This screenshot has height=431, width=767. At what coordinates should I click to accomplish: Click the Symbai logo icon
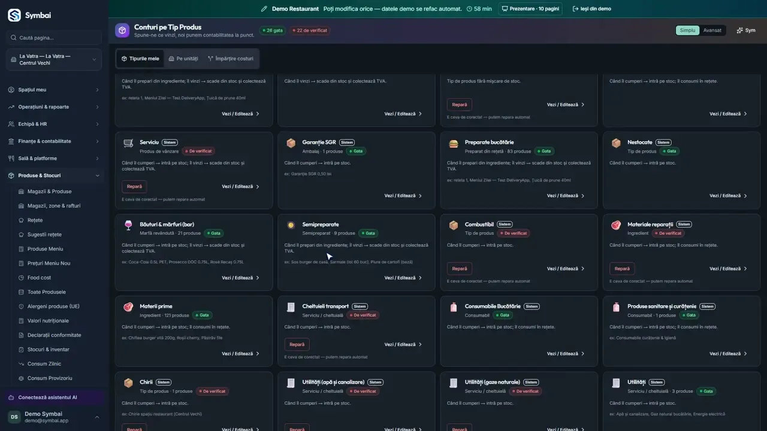click(x=14, y=16)
